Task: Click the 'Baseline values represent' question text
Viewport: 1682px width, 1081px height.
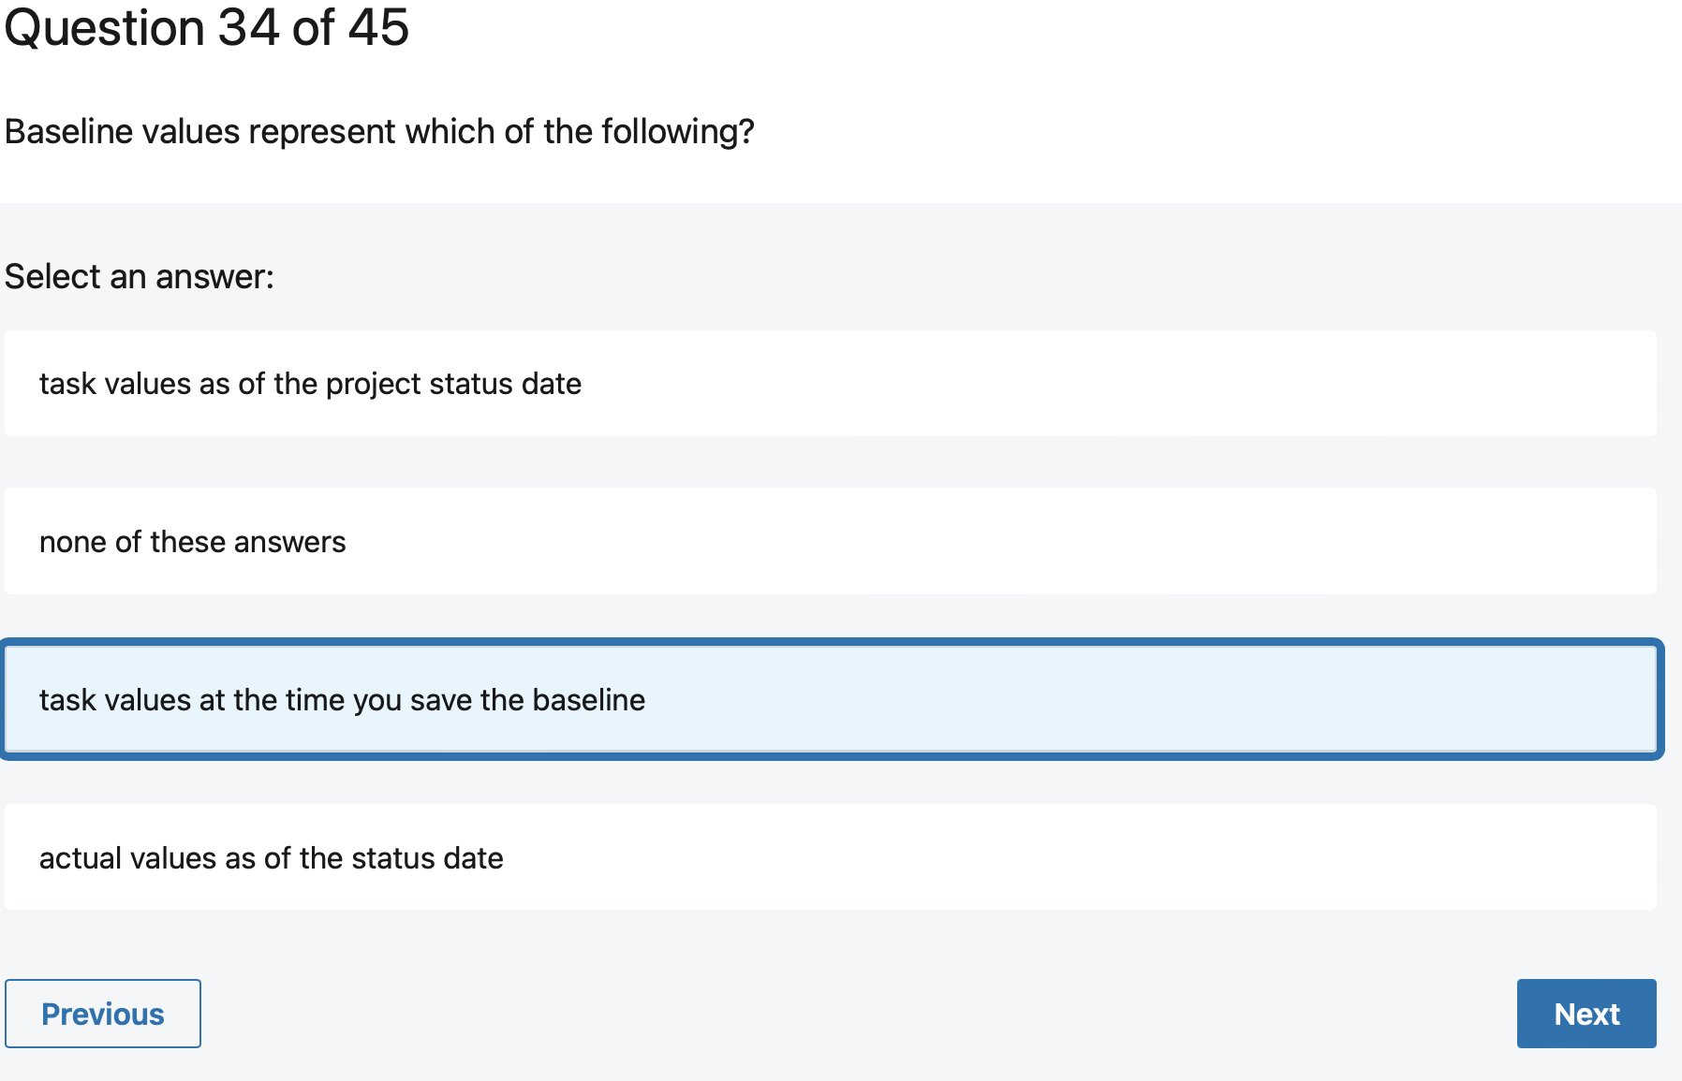Action: coord(379,132)
